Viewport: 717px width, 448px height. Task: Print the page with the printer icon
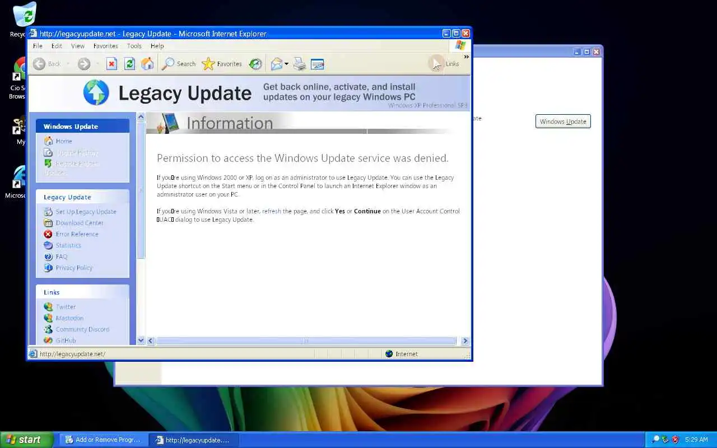[300, 64]
